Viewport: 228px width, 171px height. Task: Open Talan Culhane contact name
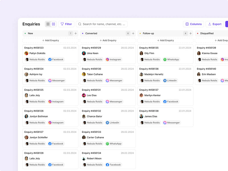coord(95,74)
